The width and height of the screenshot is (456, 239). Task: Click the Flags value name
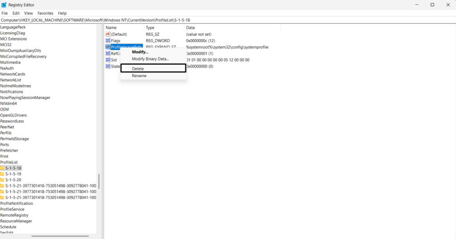115,40
